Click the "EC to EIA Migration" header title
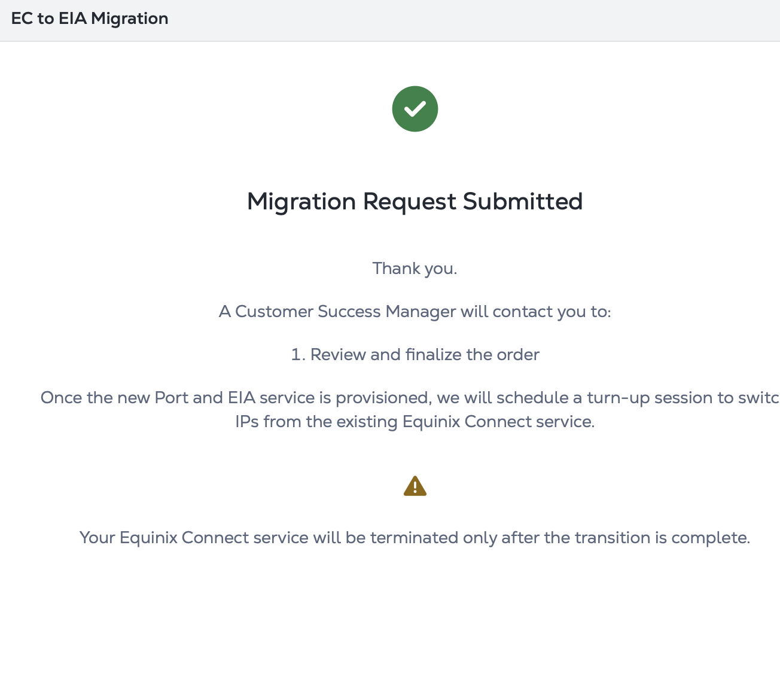 tap(90, 19)
